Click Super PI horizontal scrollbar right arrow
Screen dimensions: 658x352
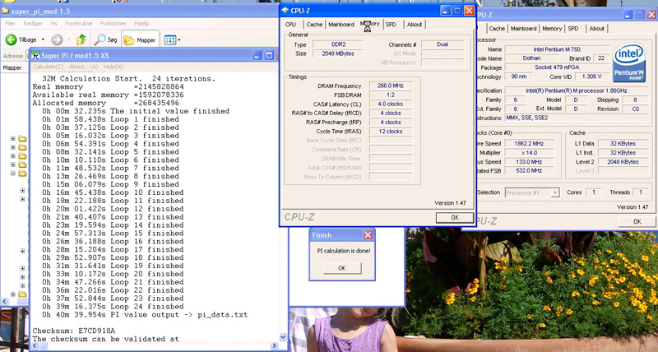[274, 346]
